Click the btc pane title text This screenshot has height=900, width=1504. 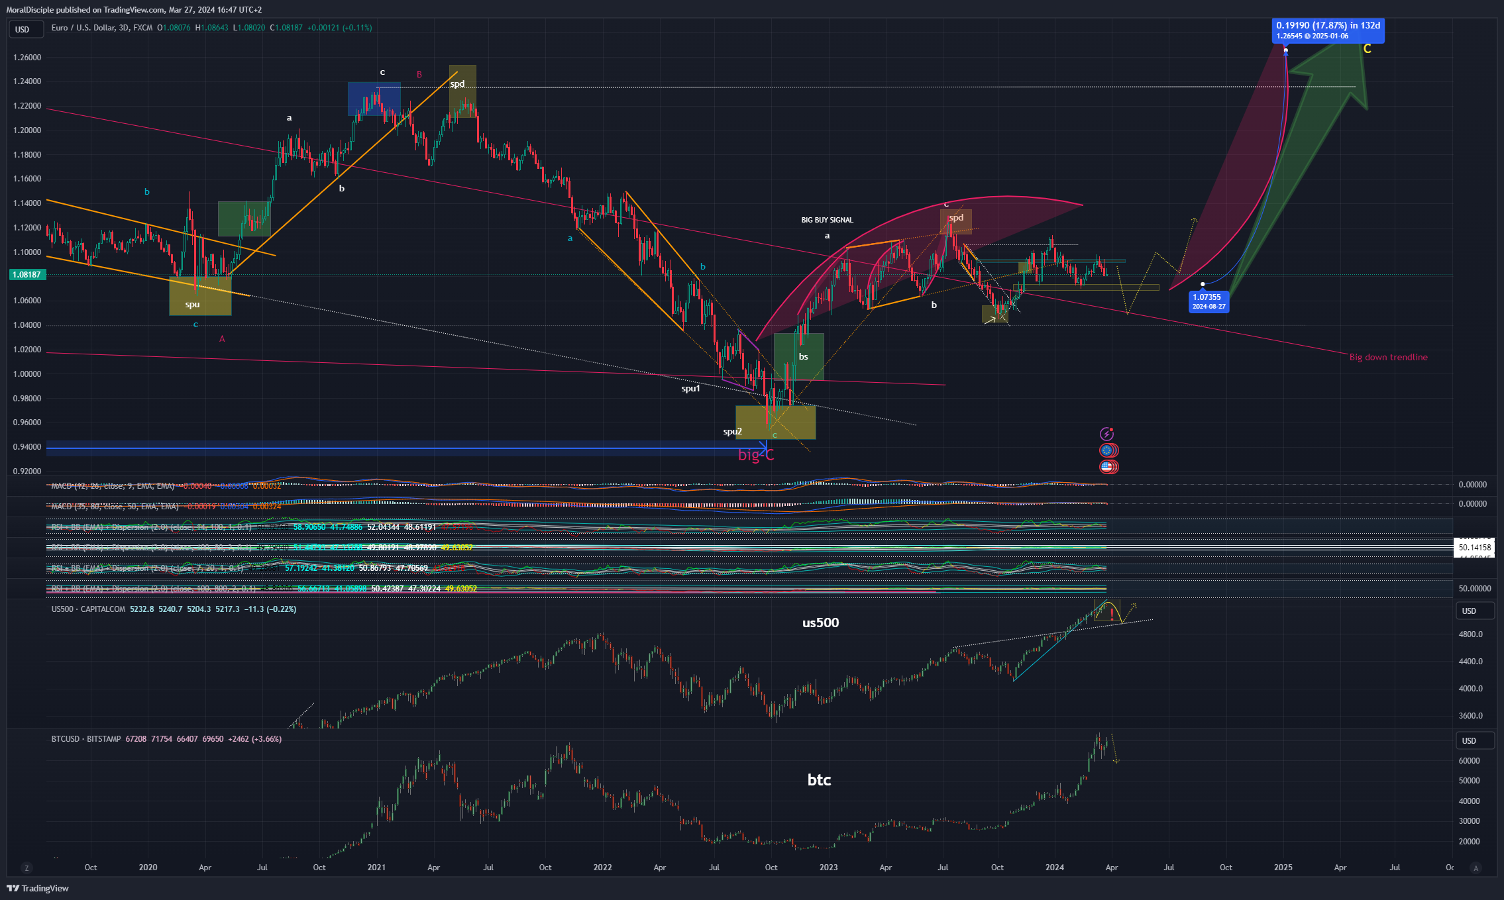point(819,779)
